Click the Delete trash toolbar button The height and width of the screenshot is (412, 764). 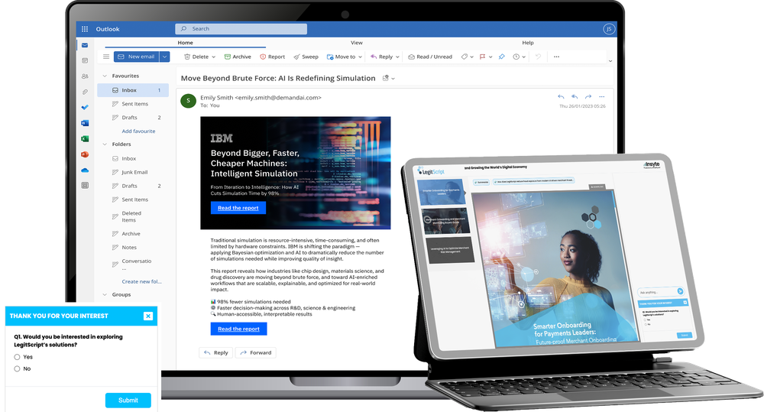point(196,57)
